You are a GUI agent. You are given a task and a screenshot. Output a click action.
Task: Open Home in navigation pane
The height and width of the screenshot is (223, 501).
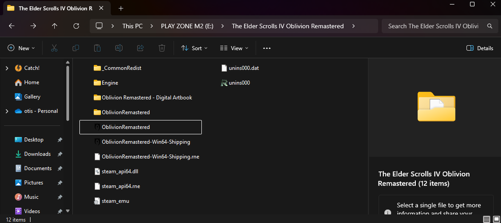[32, 82]
